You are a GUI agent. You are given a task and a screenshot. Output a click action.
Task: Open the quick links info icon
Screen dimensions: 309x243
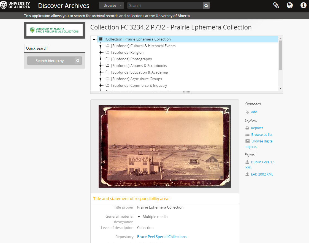click(303, 5)
